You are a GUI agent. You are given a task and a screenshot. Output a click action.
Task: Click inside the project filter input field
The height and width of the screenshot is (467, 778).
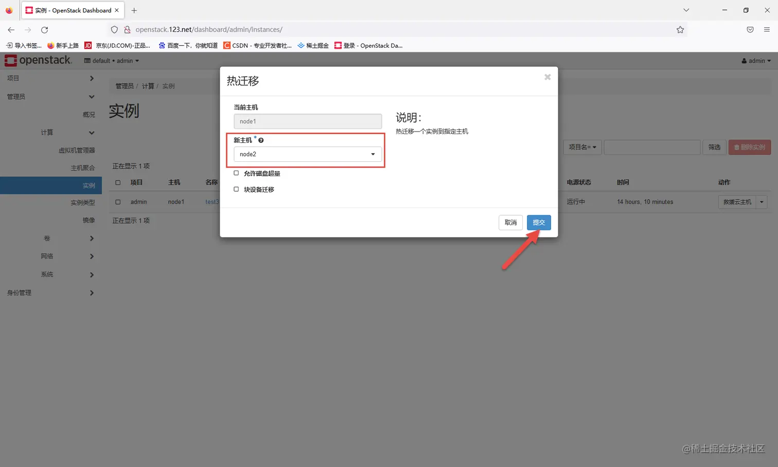point(652,147)
